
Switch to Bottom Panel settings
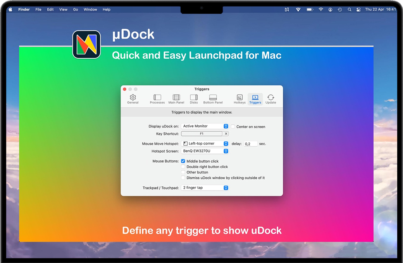pyautogui.click(x=213, y=99)
